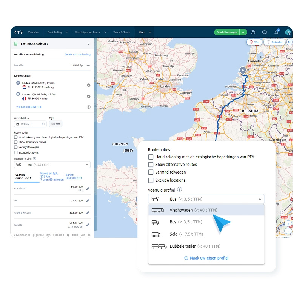The image size is (302, 283).
Task: Click the Tijd HH:MM input field
Action: tap(55, 124)
